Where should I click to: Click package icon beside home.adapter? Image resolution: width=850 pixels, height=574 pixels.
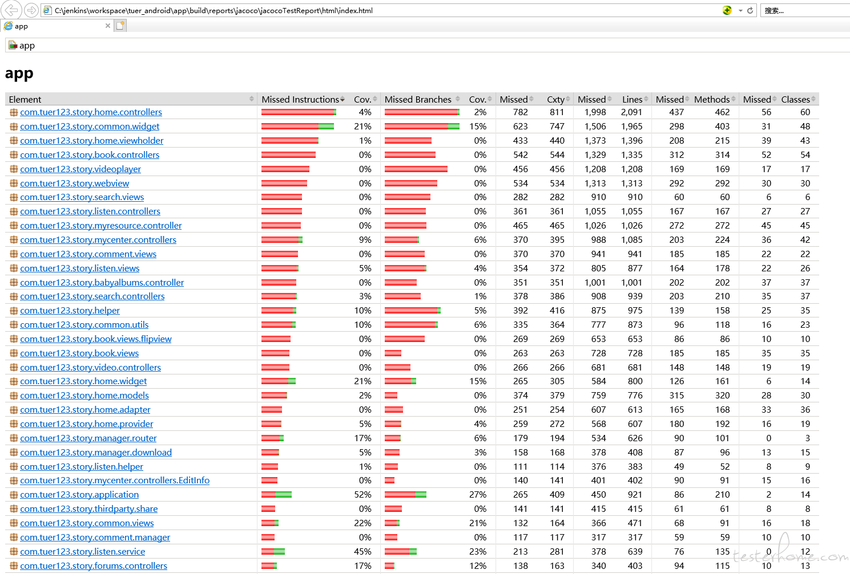click(14, 410)
